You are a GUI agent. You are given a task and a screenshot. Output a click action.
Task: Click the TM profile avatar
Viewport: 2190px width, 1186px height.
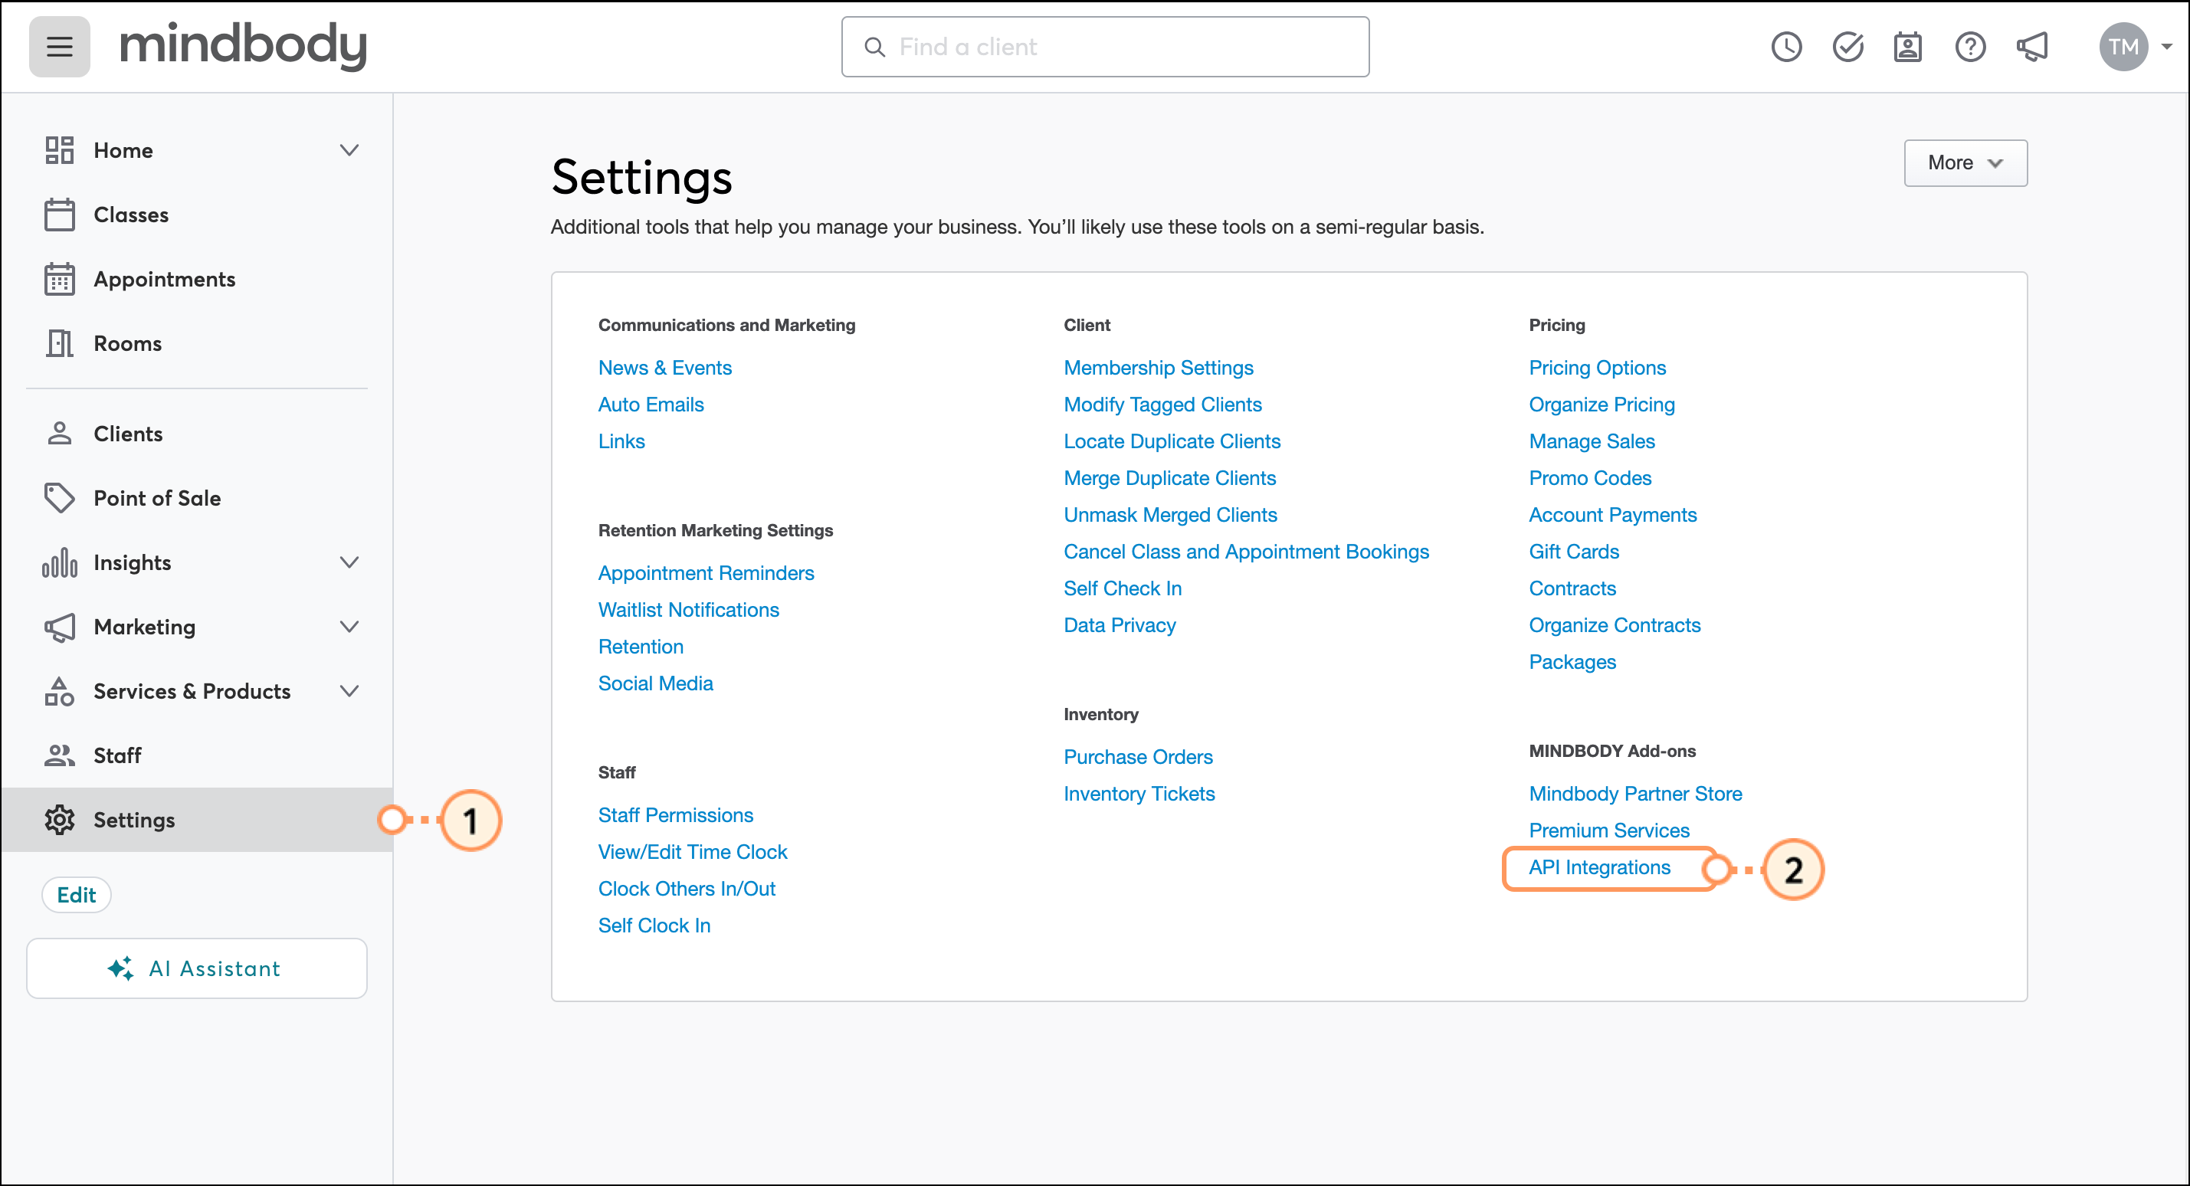2123,47
